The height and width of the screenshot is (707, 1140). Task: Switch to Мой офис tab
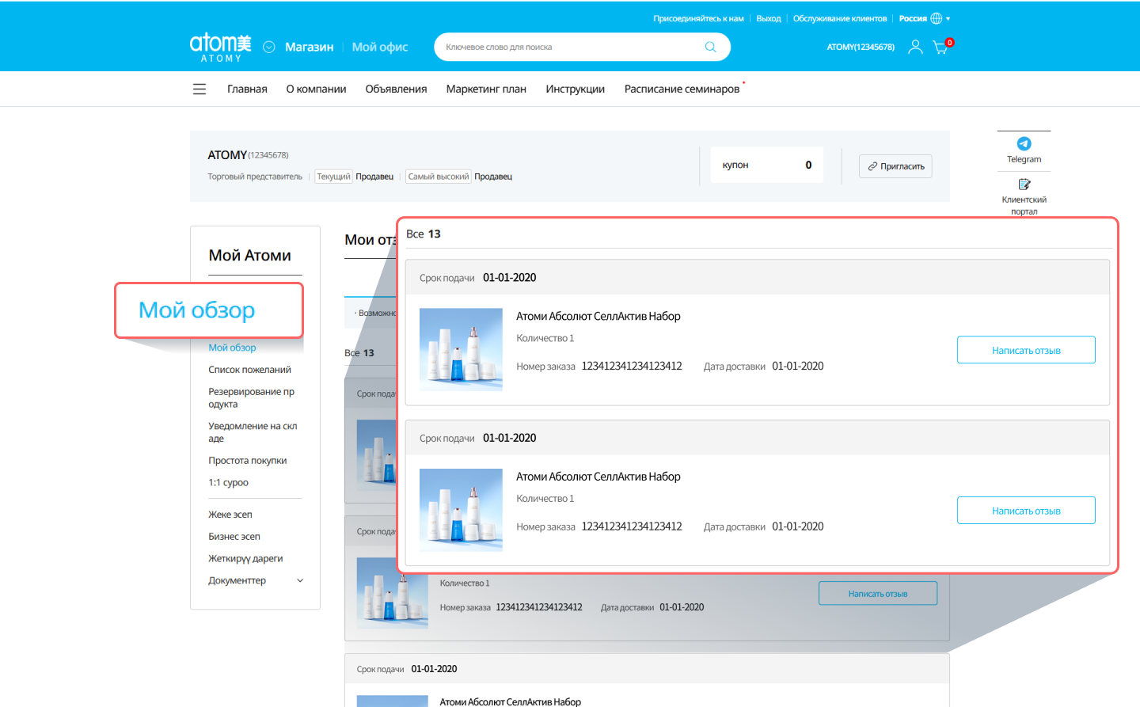point(380,47)
